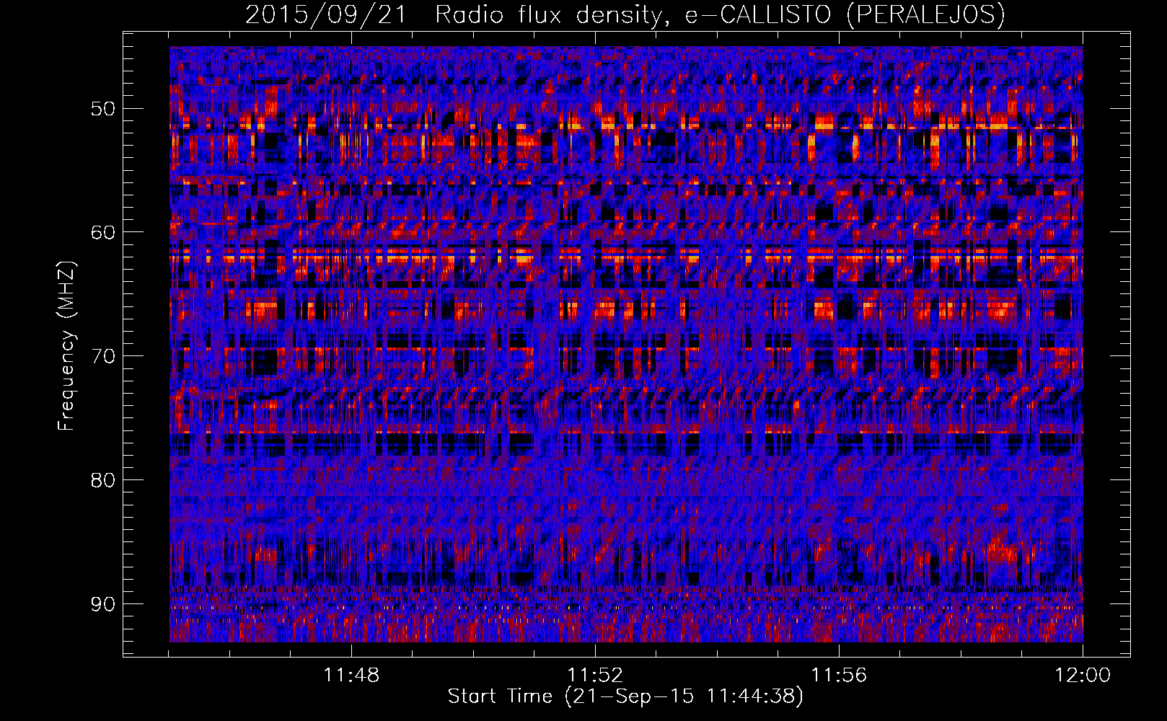
Task: Click the date 2015/09/21 in the title
Action: (x=327, y=14)
